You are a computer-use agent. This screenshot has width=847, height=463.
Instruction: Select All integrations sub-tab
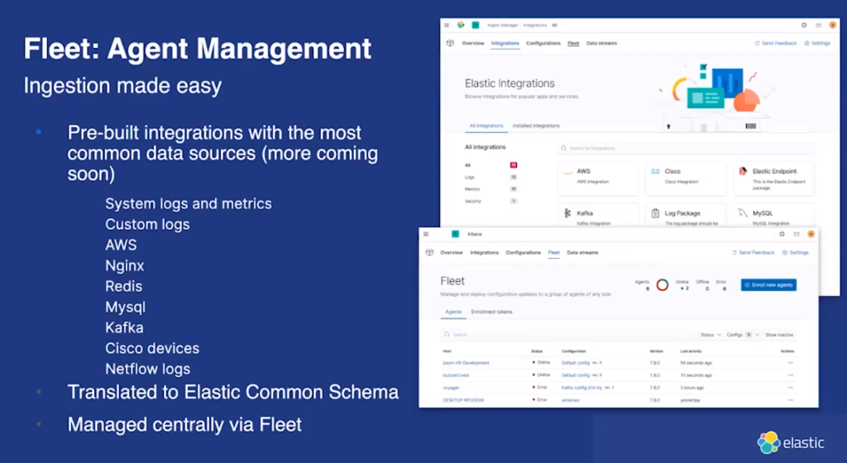tap(486, 126)
